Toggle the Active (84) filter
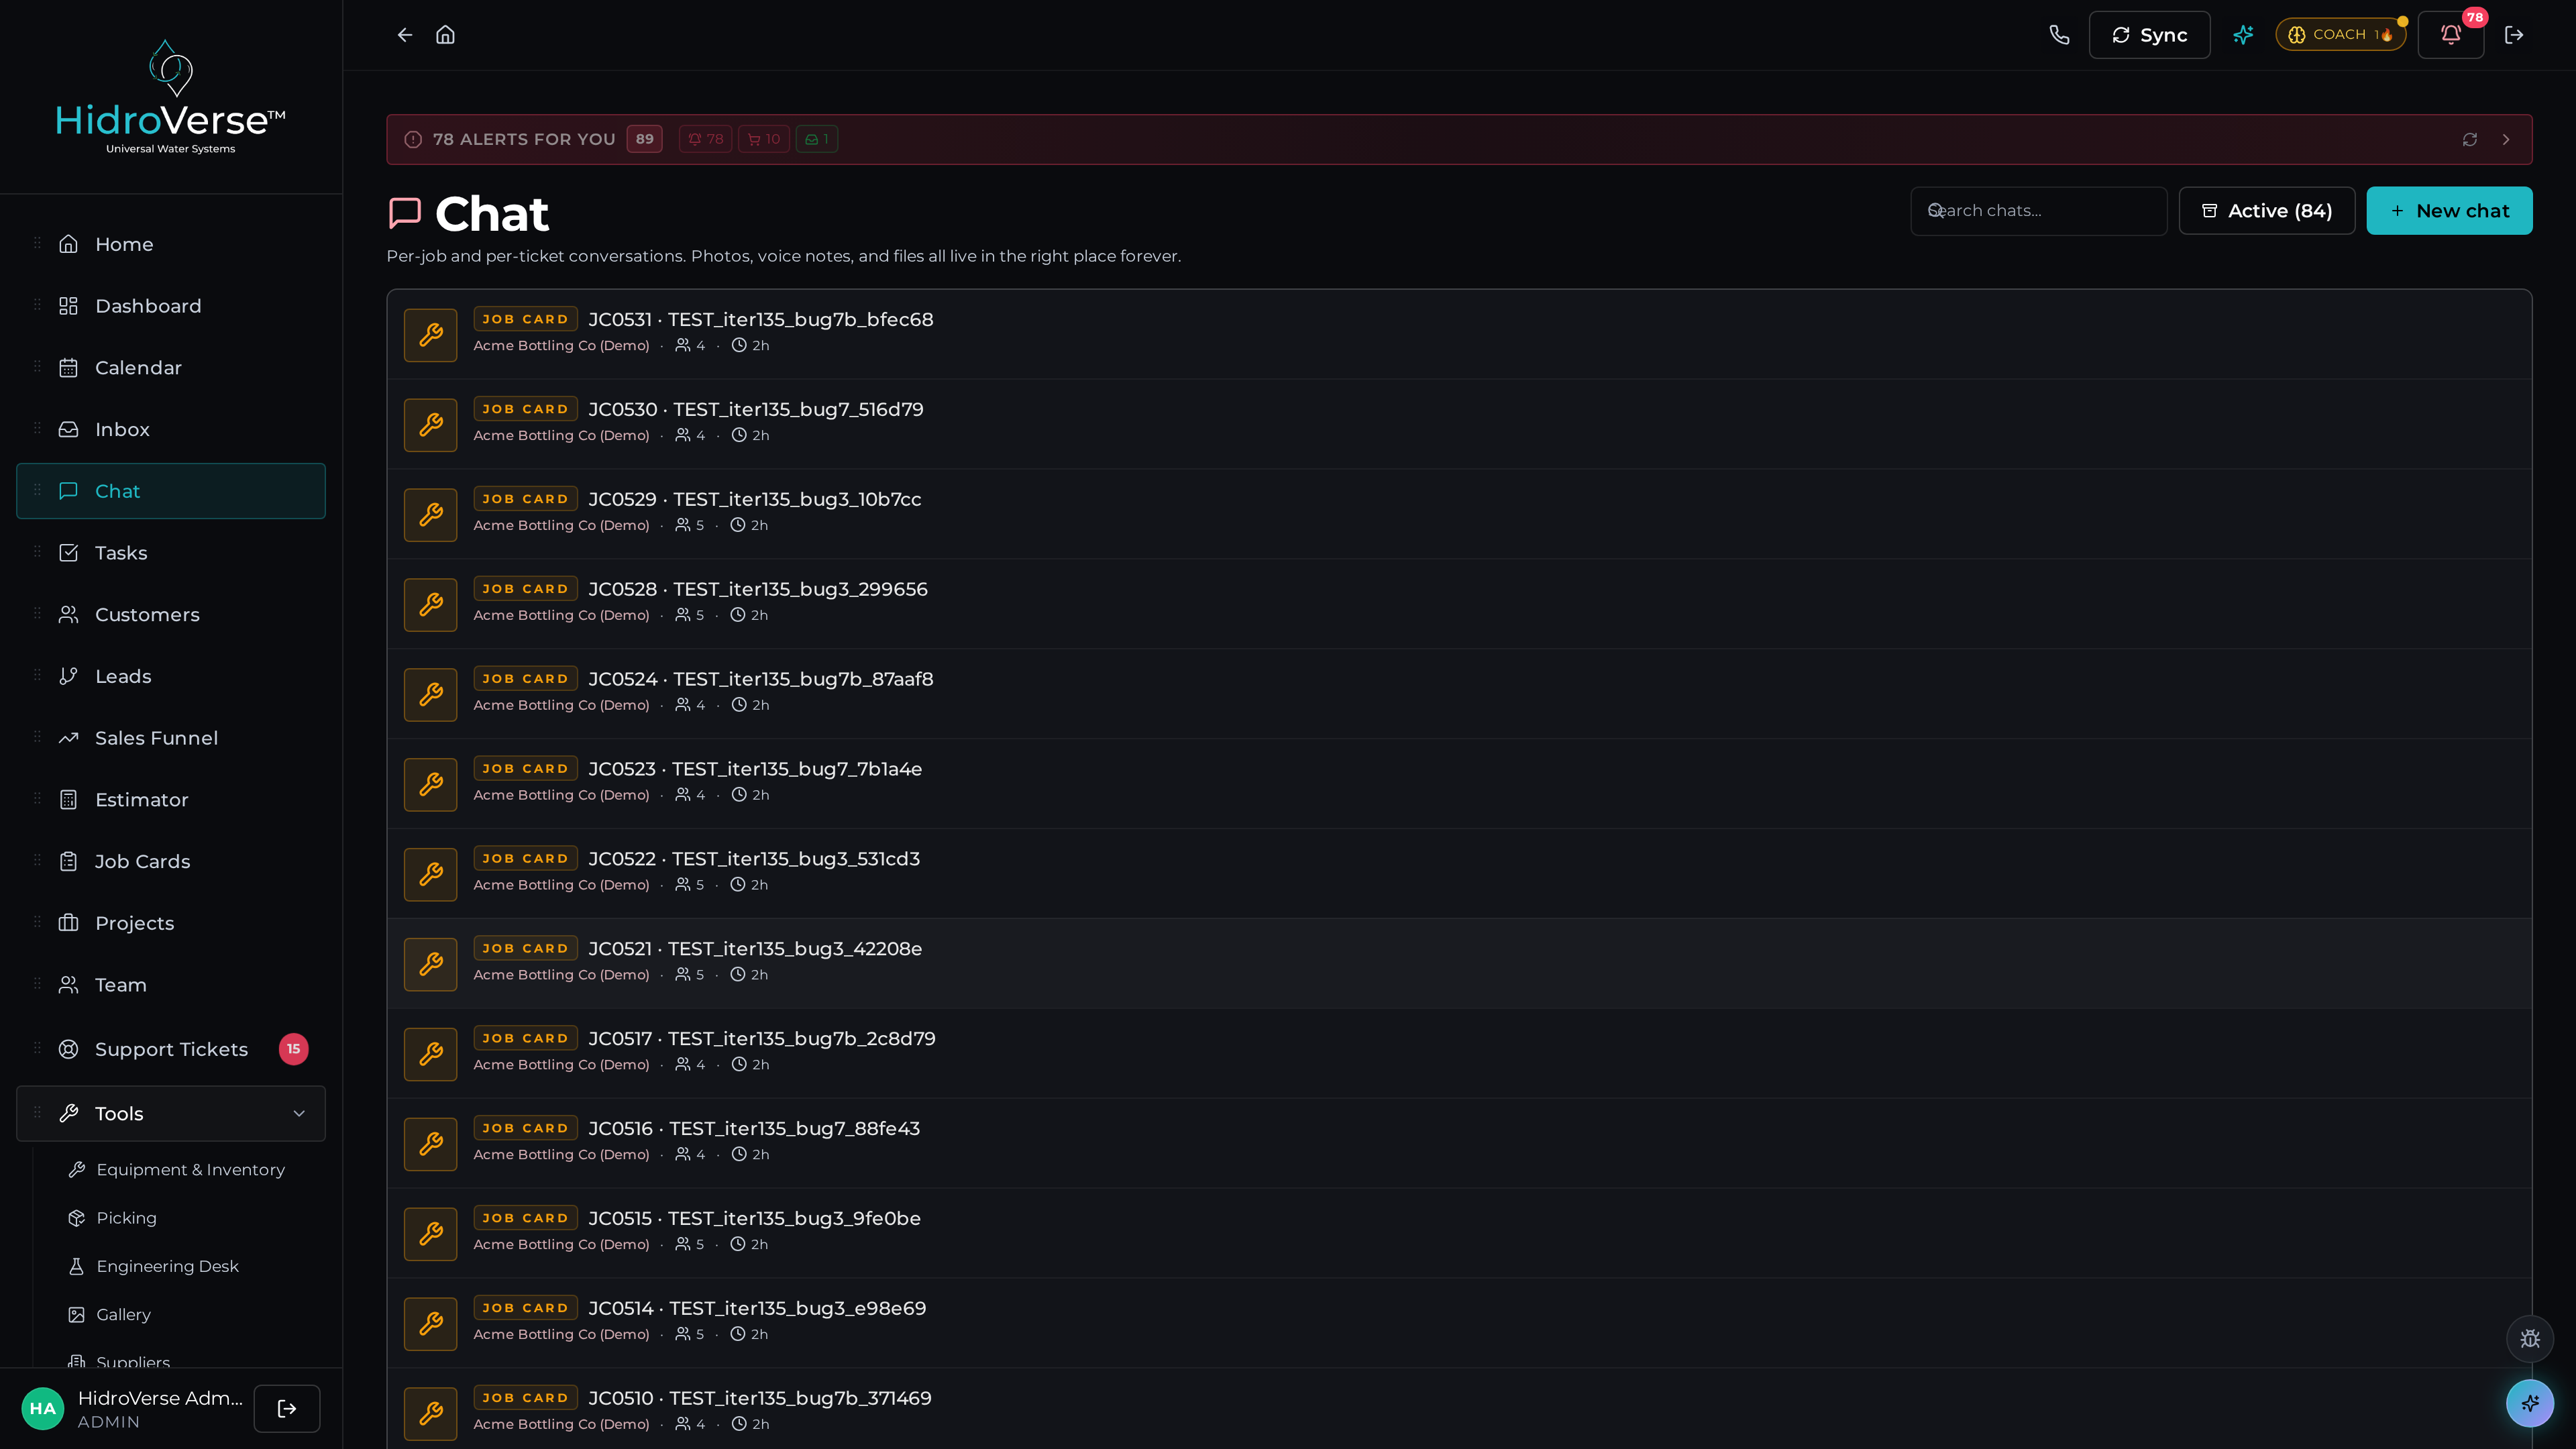This screenshot has height=1449, width=2576. coord(2267,211)
